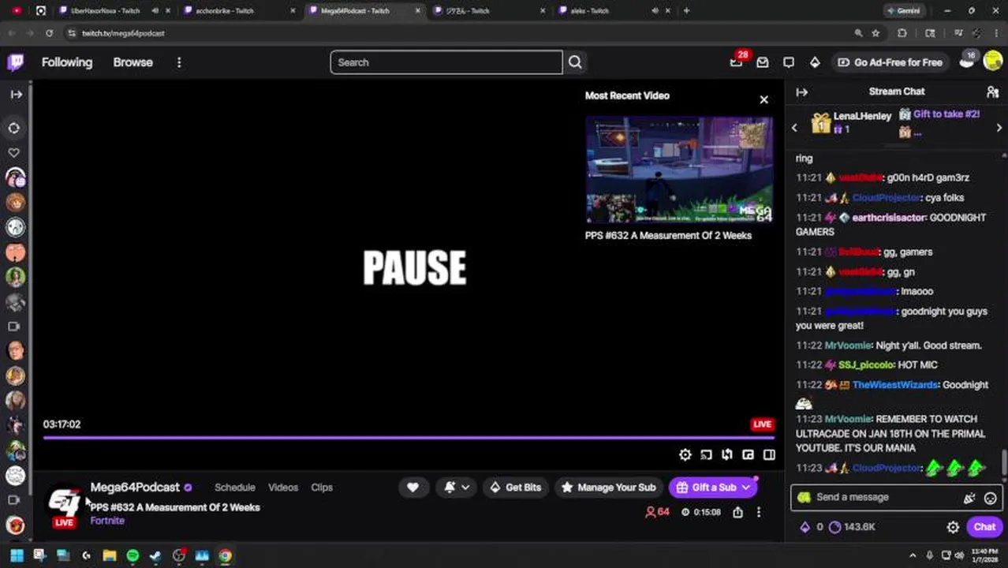This screenshot has width=1008, height=568.
Task: Bookmark page with star icon
Action: click(x=875, y=33)
